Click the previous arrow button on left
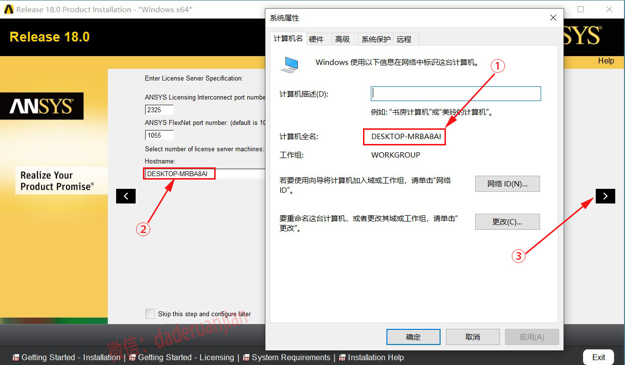 click(126, 196)
